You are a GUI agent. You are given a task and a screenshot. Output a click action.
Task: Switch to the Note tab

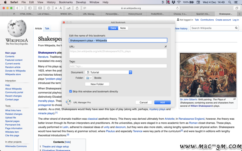(x=123, y=28)
